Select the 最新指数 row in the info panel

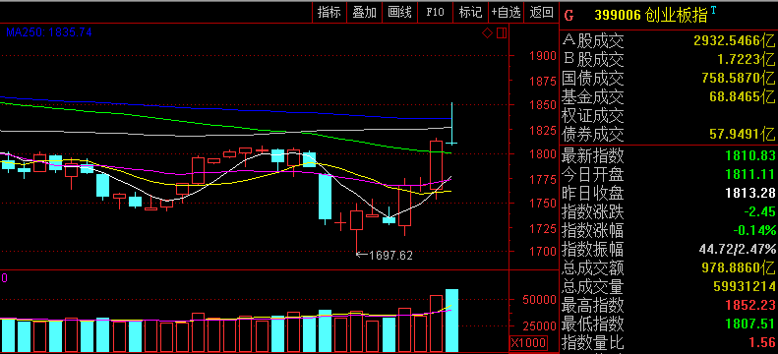[x=669, y=155]
